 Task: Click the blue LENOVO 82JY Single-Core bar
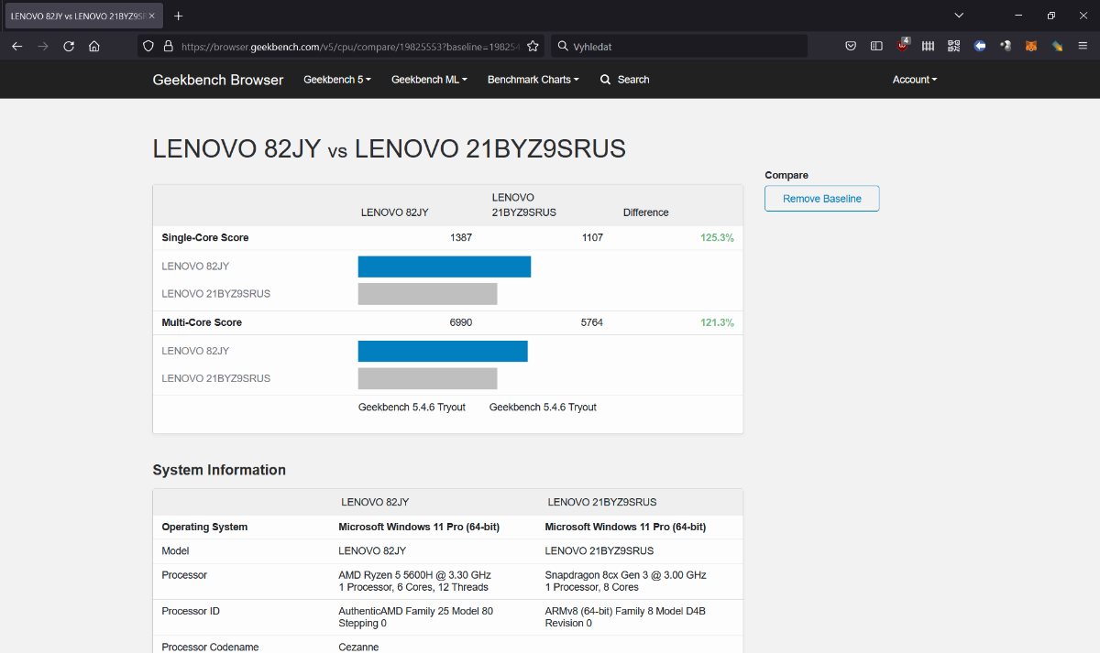coord(444,267)
